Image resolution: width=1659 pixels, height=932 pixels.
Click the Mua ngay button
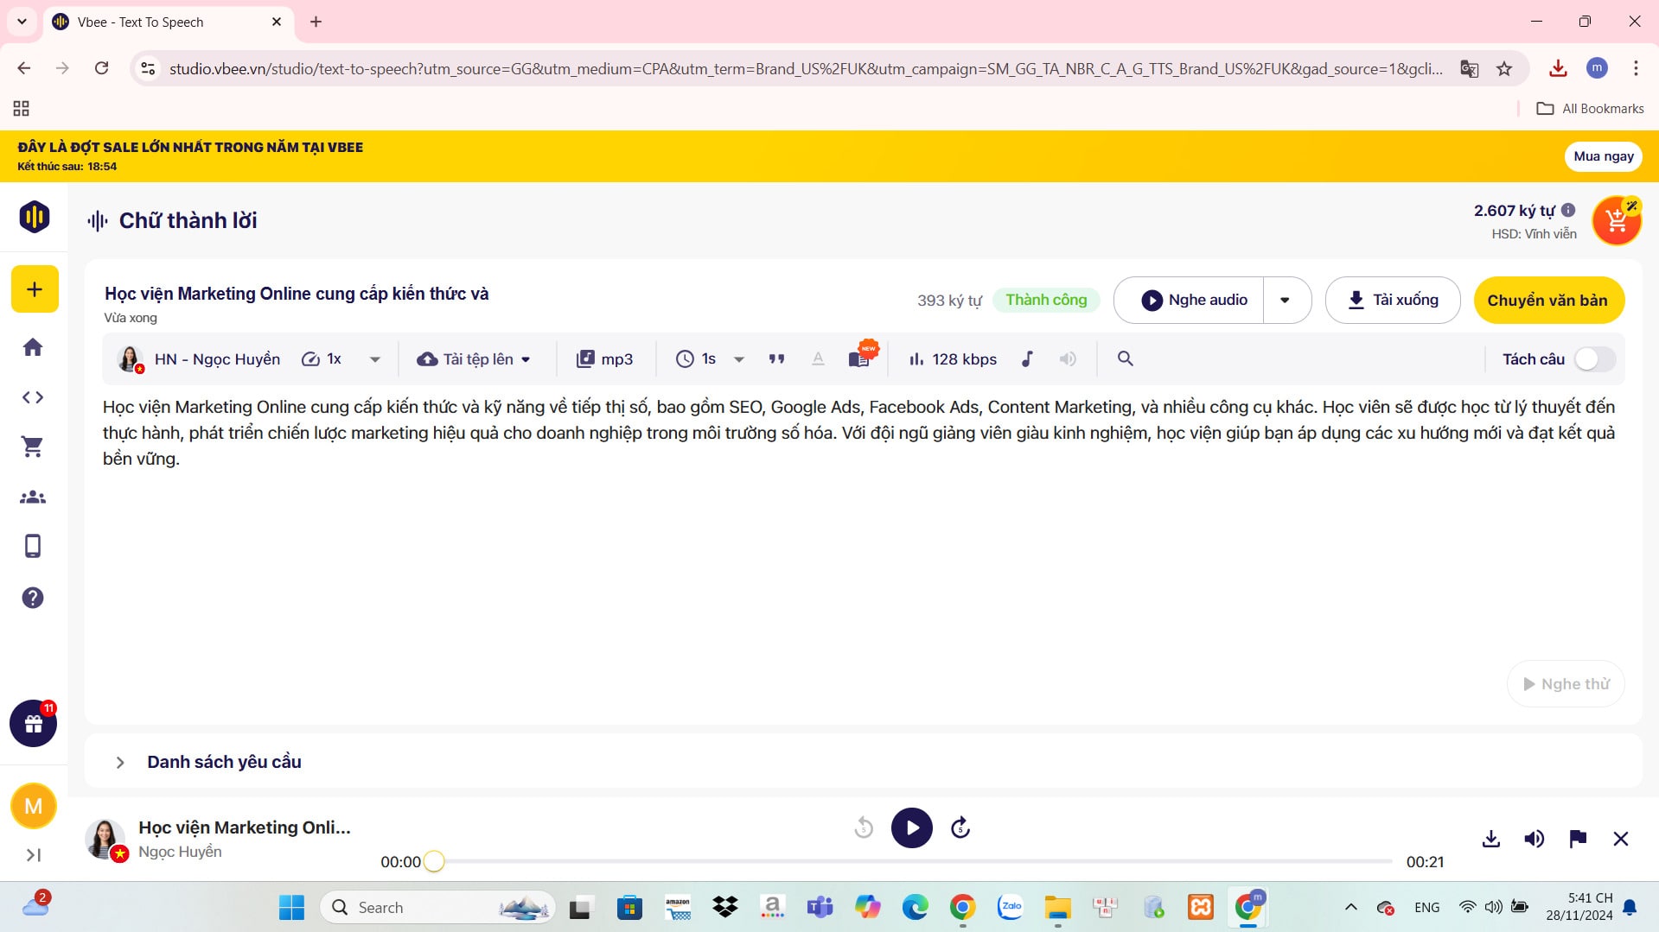pos(1604,156)
